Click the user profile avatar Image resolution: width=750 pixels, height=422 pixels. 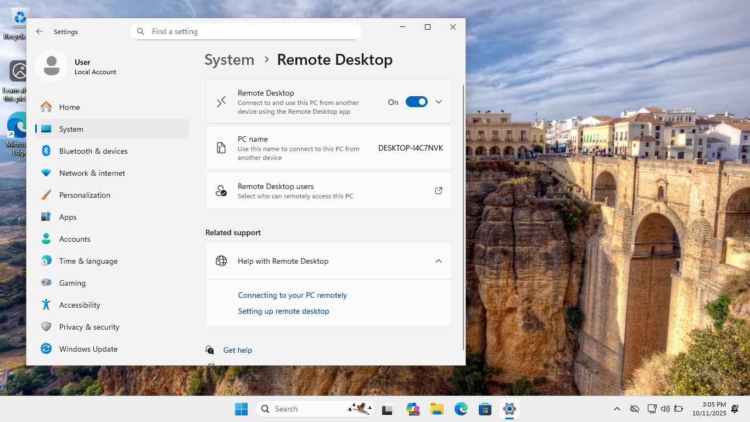point(52,66)
